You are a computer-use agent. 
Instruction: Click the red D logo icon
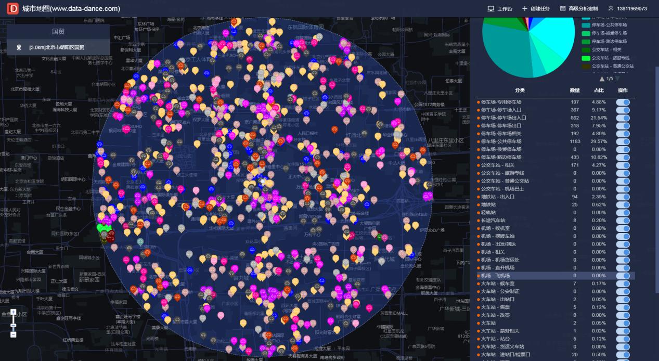12,8
